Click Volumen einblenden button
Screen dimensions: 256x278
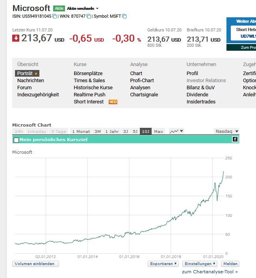point(35,264)
